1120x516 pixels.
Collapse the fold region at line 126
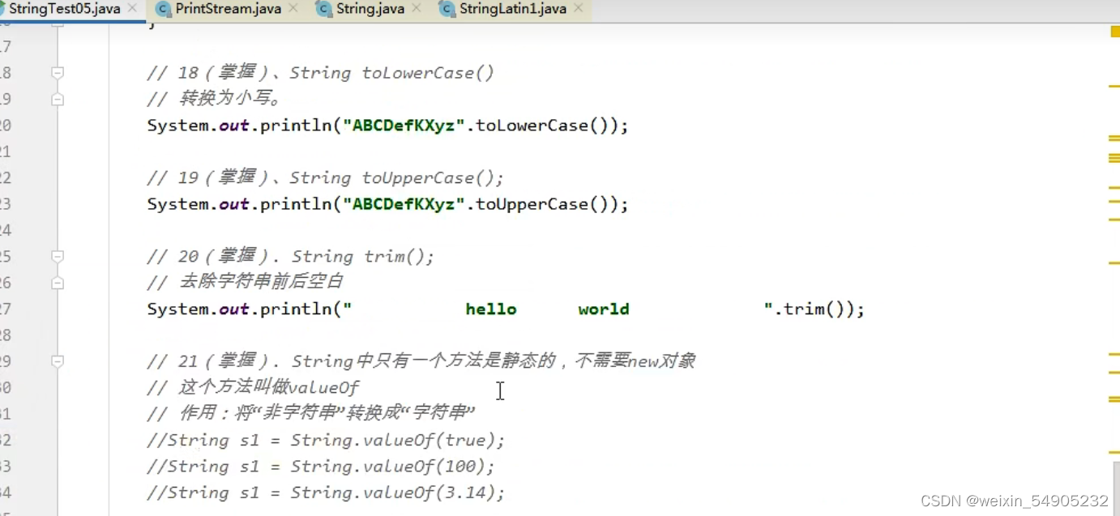pos(57,282)
